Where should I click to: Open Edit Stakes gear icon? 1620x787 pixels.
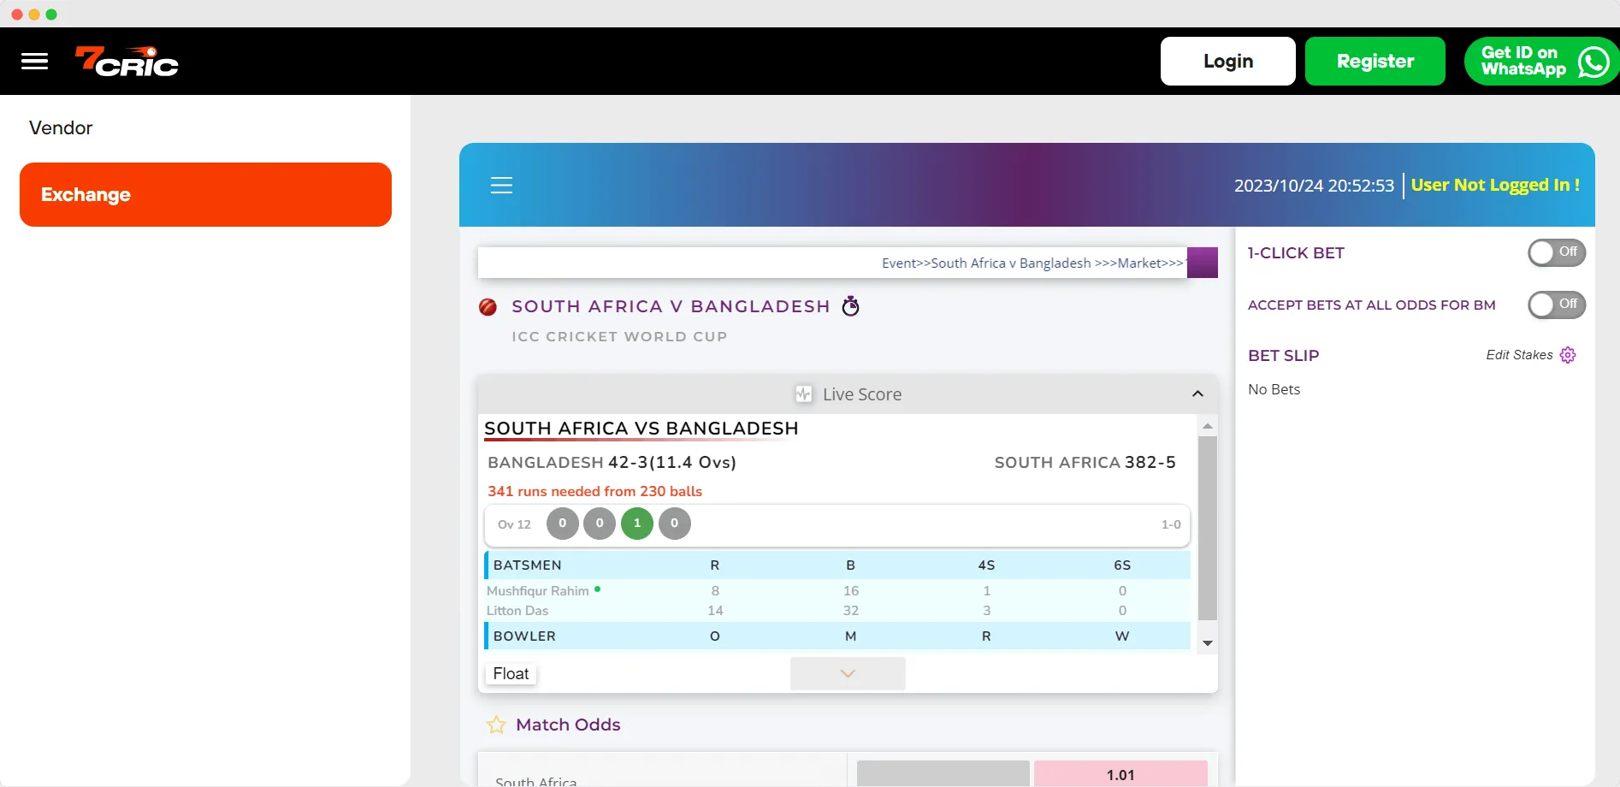tap(1568, 355)
